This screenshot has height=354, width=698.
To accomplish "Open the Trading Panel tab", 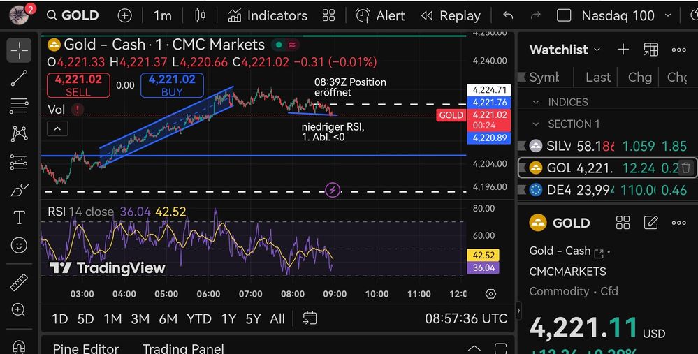I will 183,348.
